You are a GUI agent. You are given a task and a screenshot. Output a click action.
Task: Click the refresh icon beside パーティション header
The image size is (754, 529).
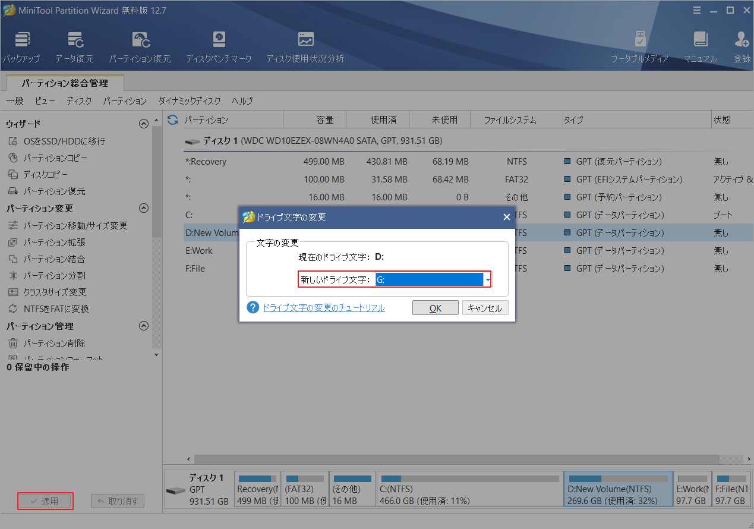click(x=173, y=120)
